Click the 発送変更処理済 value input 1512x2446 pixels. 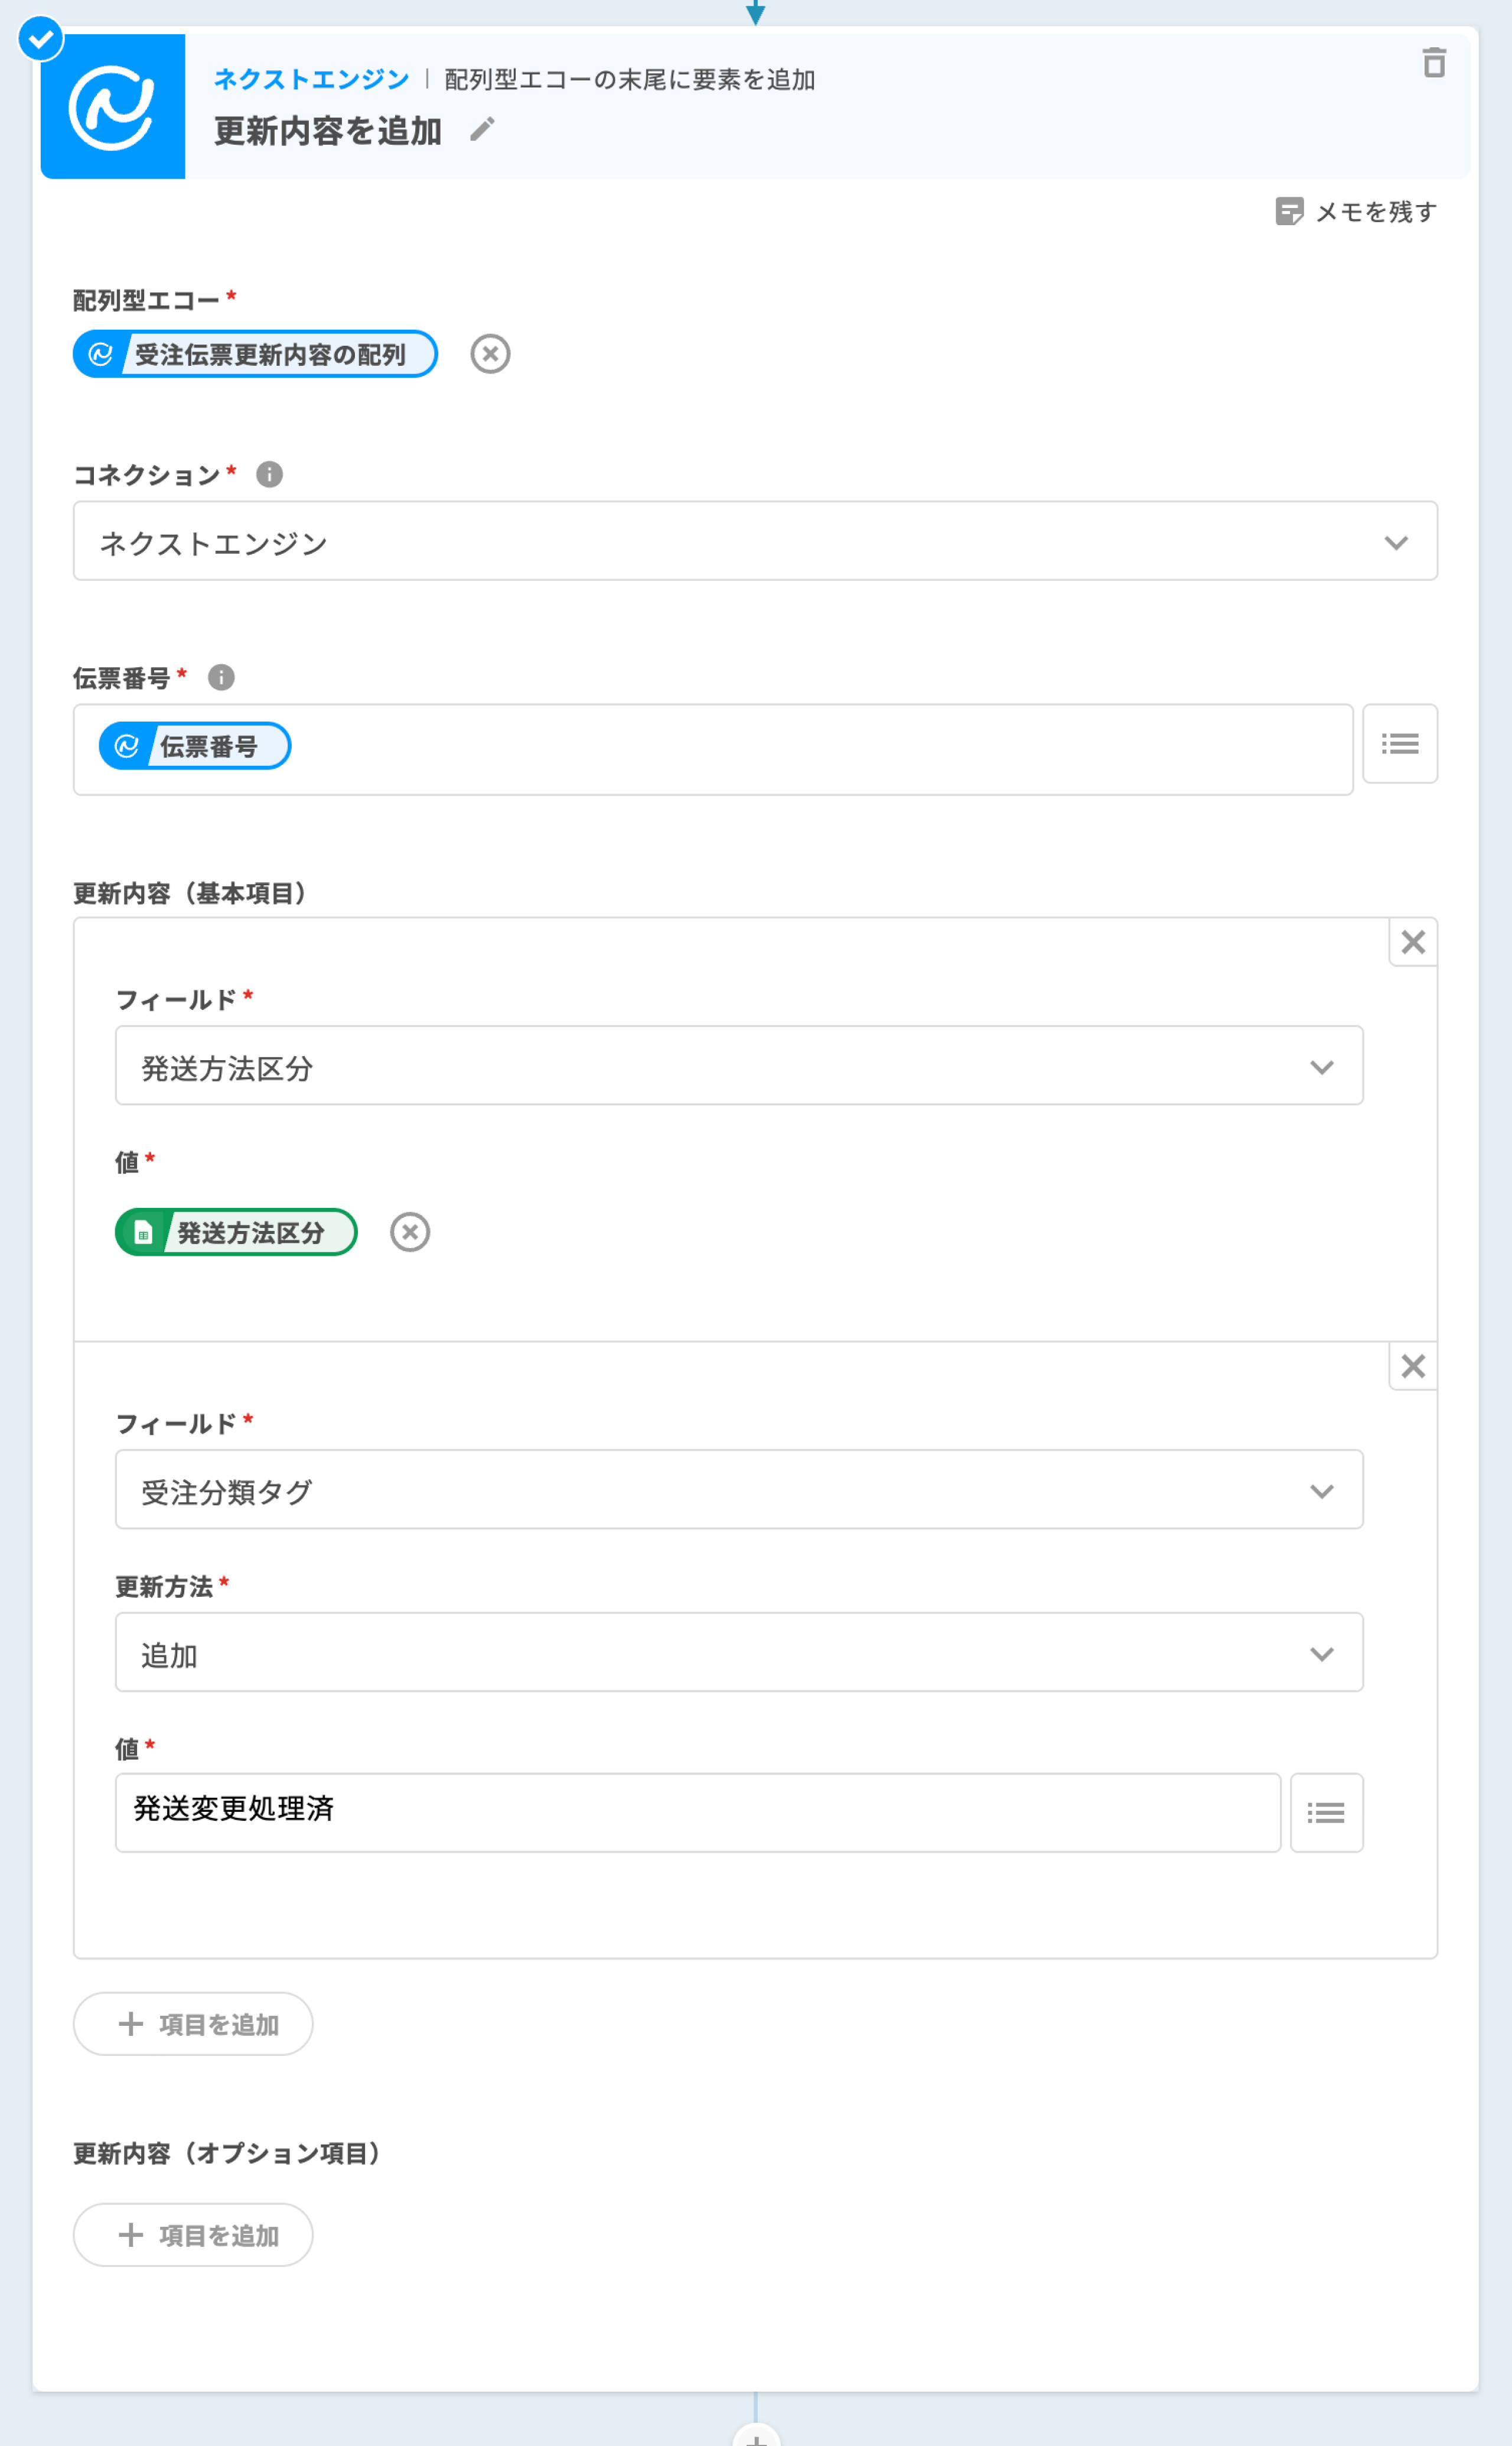(697, 1812)
